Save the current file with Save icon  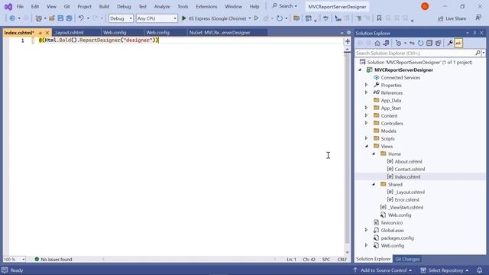coord(60,18)
